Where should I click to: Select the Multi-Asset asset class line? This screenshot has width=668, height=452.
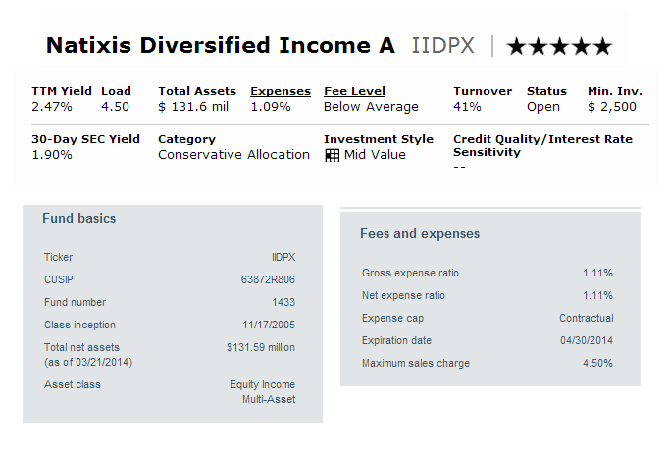(x=269, y=400)
